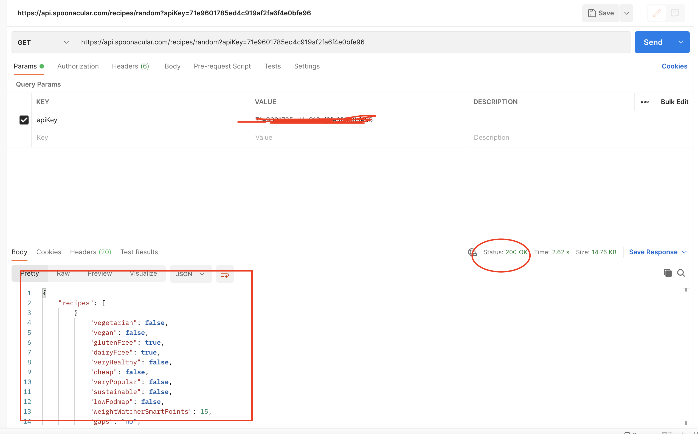Click the search response icon
Viewport: 698px width, 434px height.
(x=681, y=273)
